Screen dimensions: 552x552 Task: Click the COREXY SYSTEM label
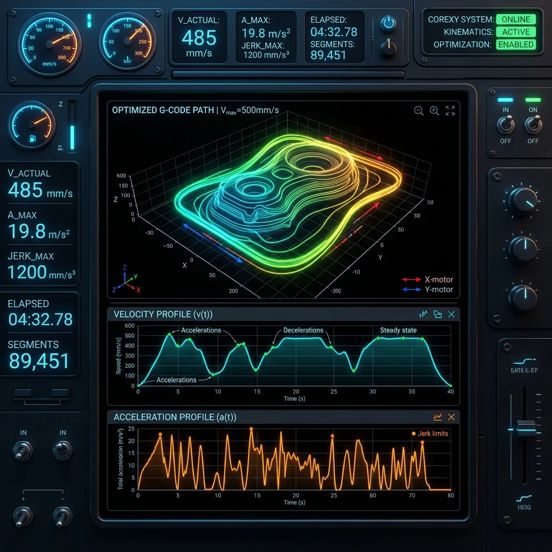pyautogui.click(x=461, y=19)
